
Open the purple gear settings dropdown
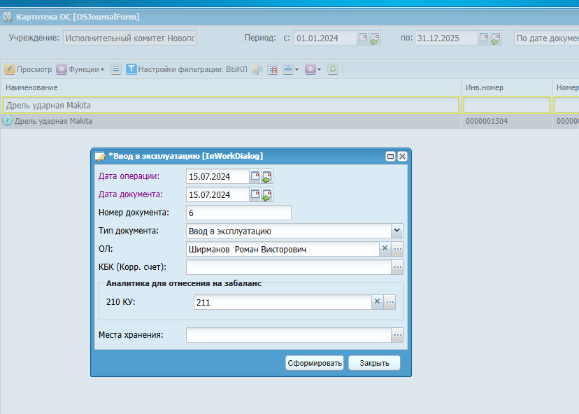pyautogui.click(x=313, y=69)
